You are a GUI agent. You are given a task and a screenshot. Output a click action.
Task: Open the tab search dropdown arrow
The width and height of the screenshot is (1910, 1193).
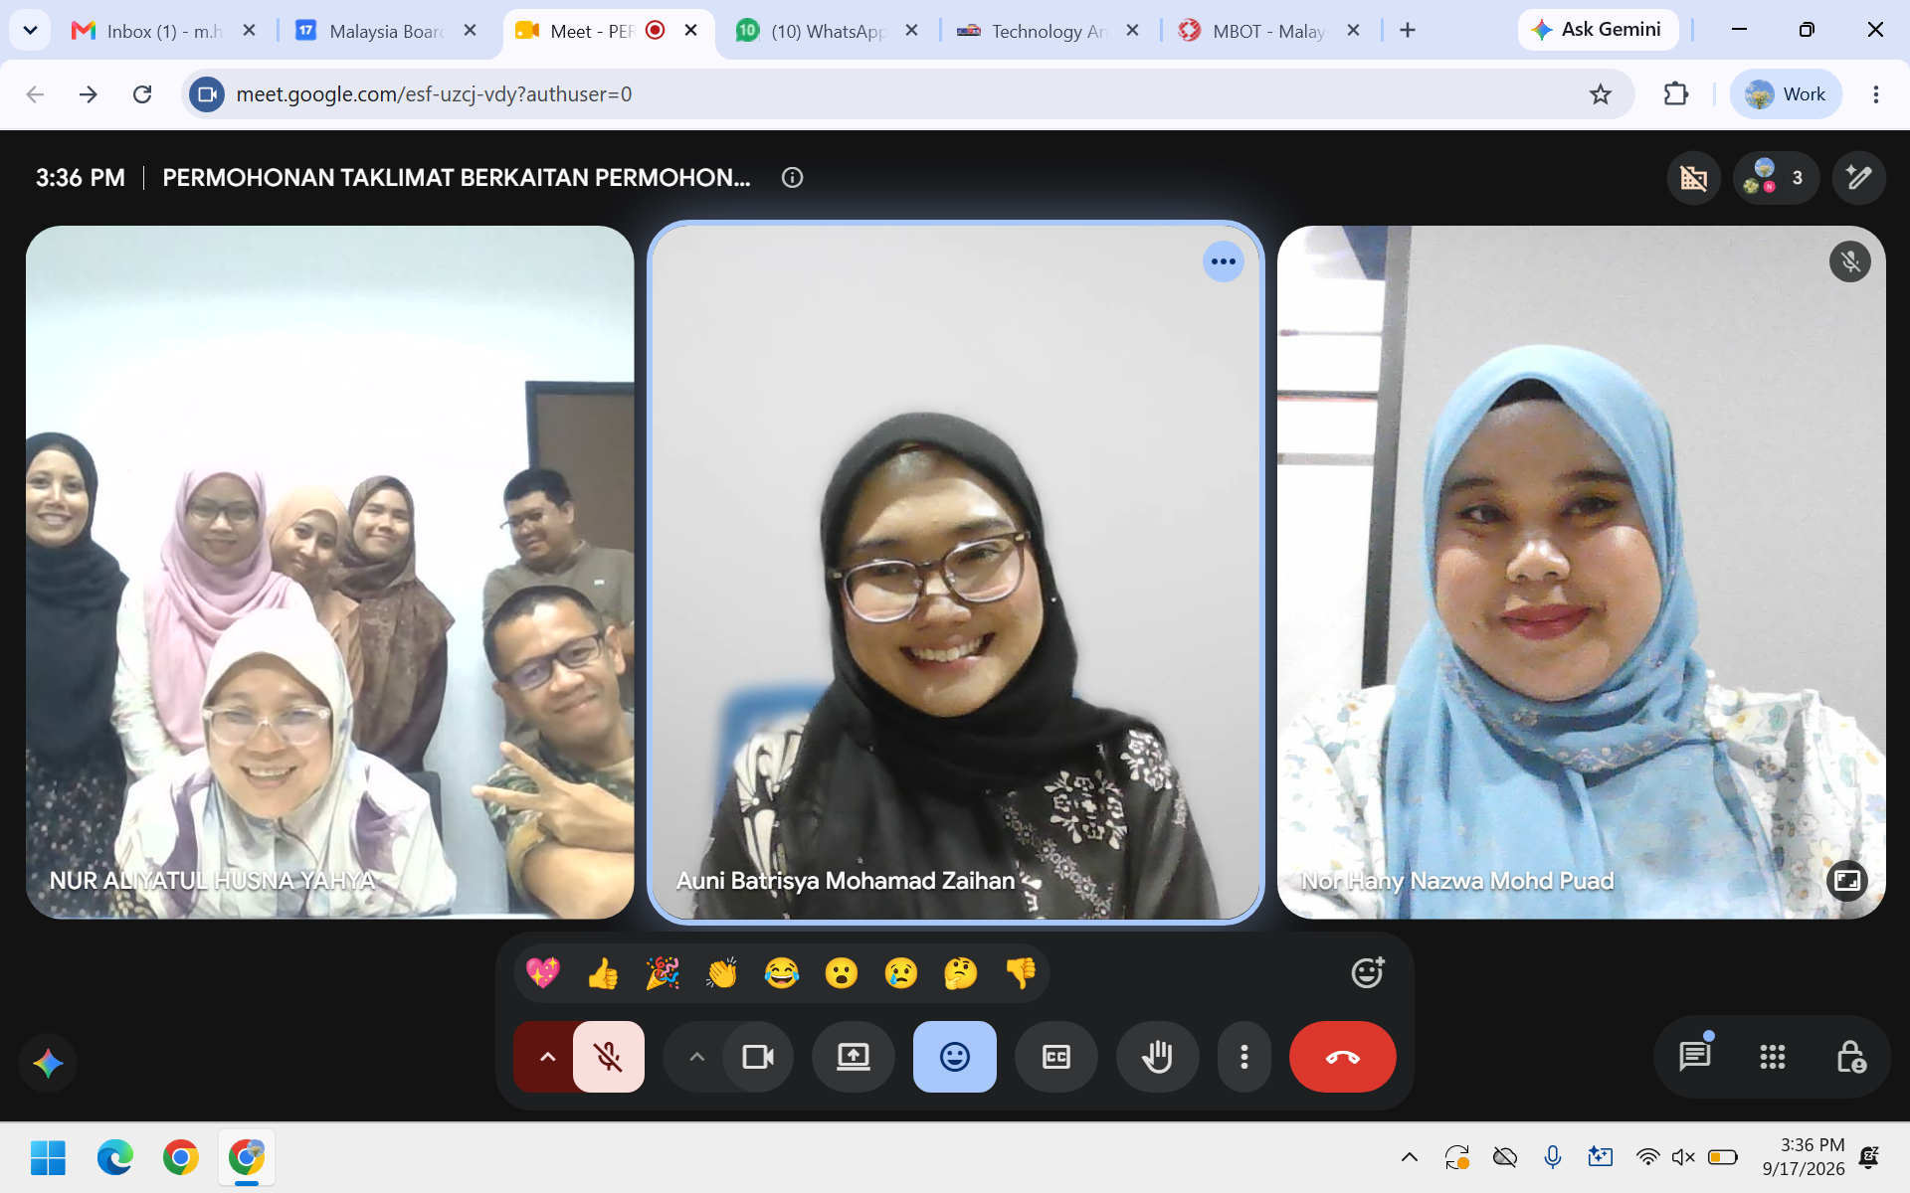[x=31, y=31]
